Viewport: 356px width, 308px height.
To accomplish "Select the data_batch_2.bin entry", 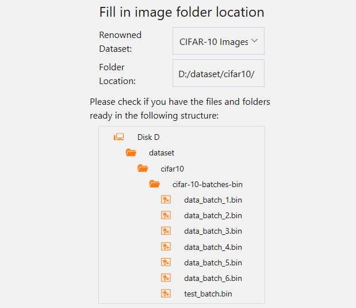I will 213,215.
